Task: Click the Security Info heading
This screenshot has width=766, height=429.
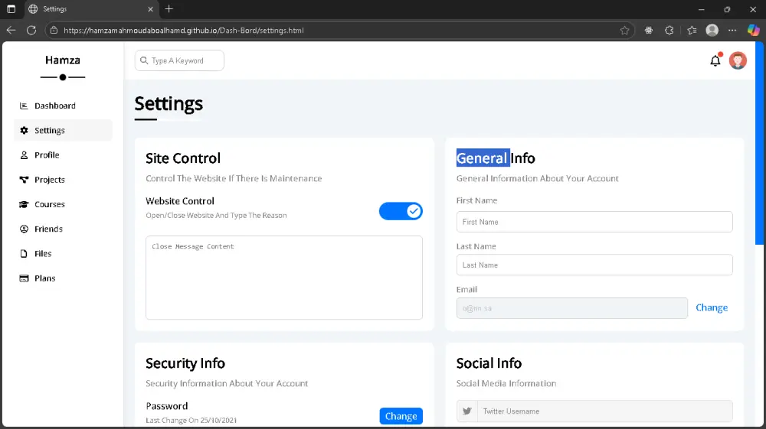Action: (185, 363)
